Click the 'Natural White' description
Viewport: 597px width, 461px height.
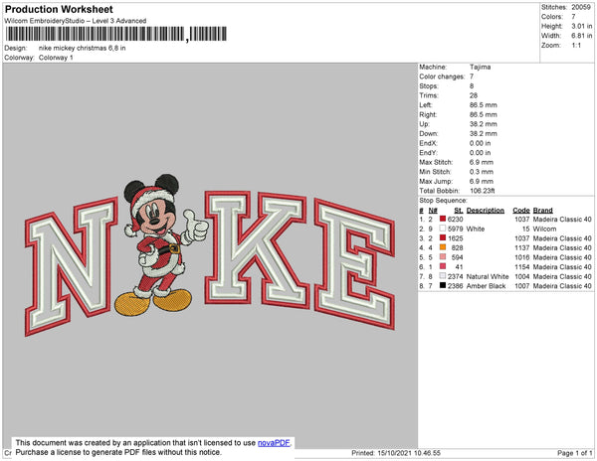pos(488,276)
